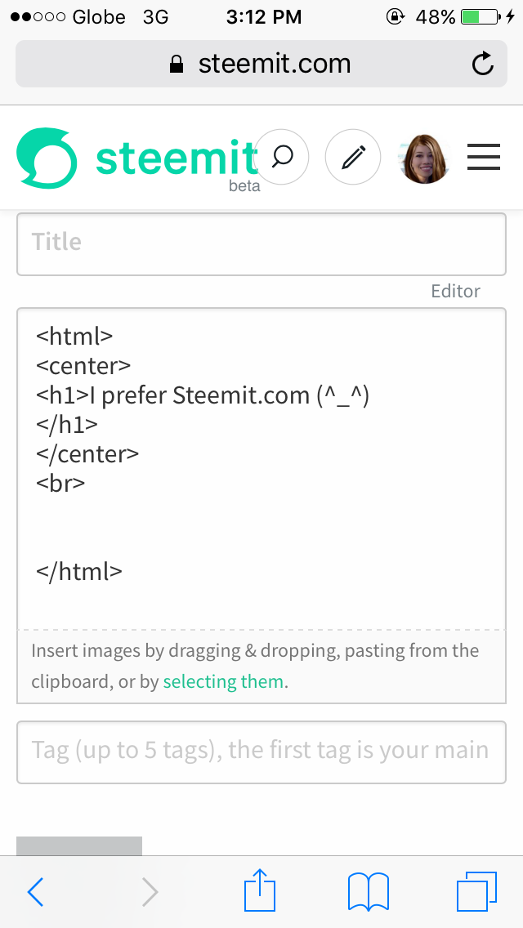Tap the Steemit logo icon
Viewport: 523px width, 928px height.
coord(47,158)
